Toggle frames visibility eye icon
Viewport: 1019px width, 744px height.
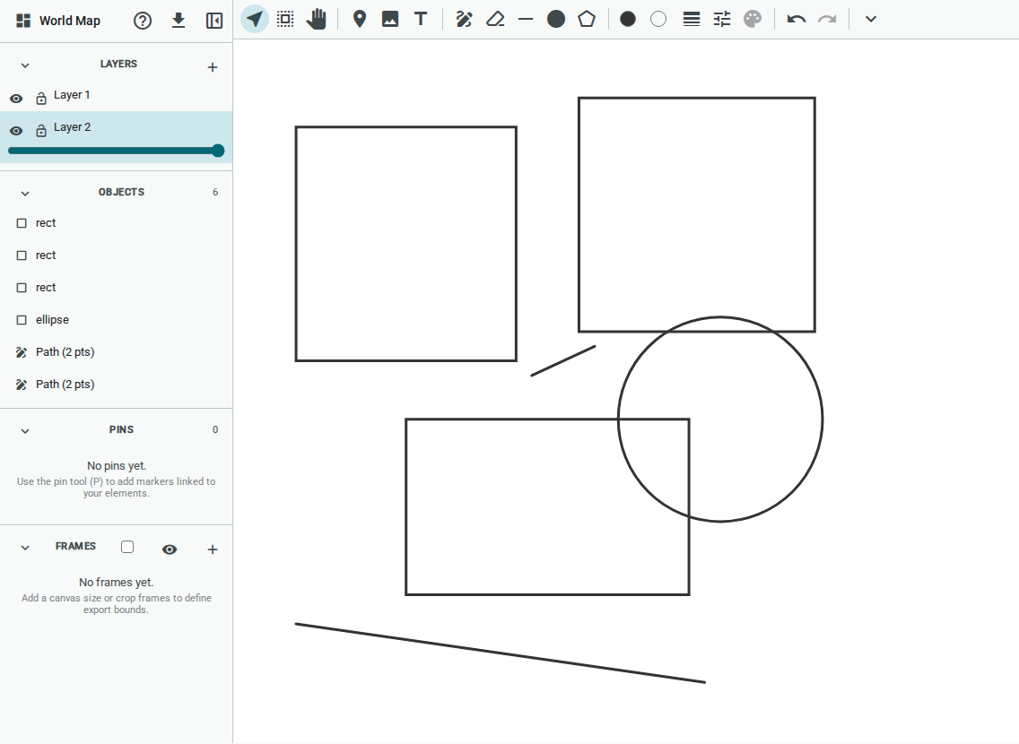coord(170,549)
